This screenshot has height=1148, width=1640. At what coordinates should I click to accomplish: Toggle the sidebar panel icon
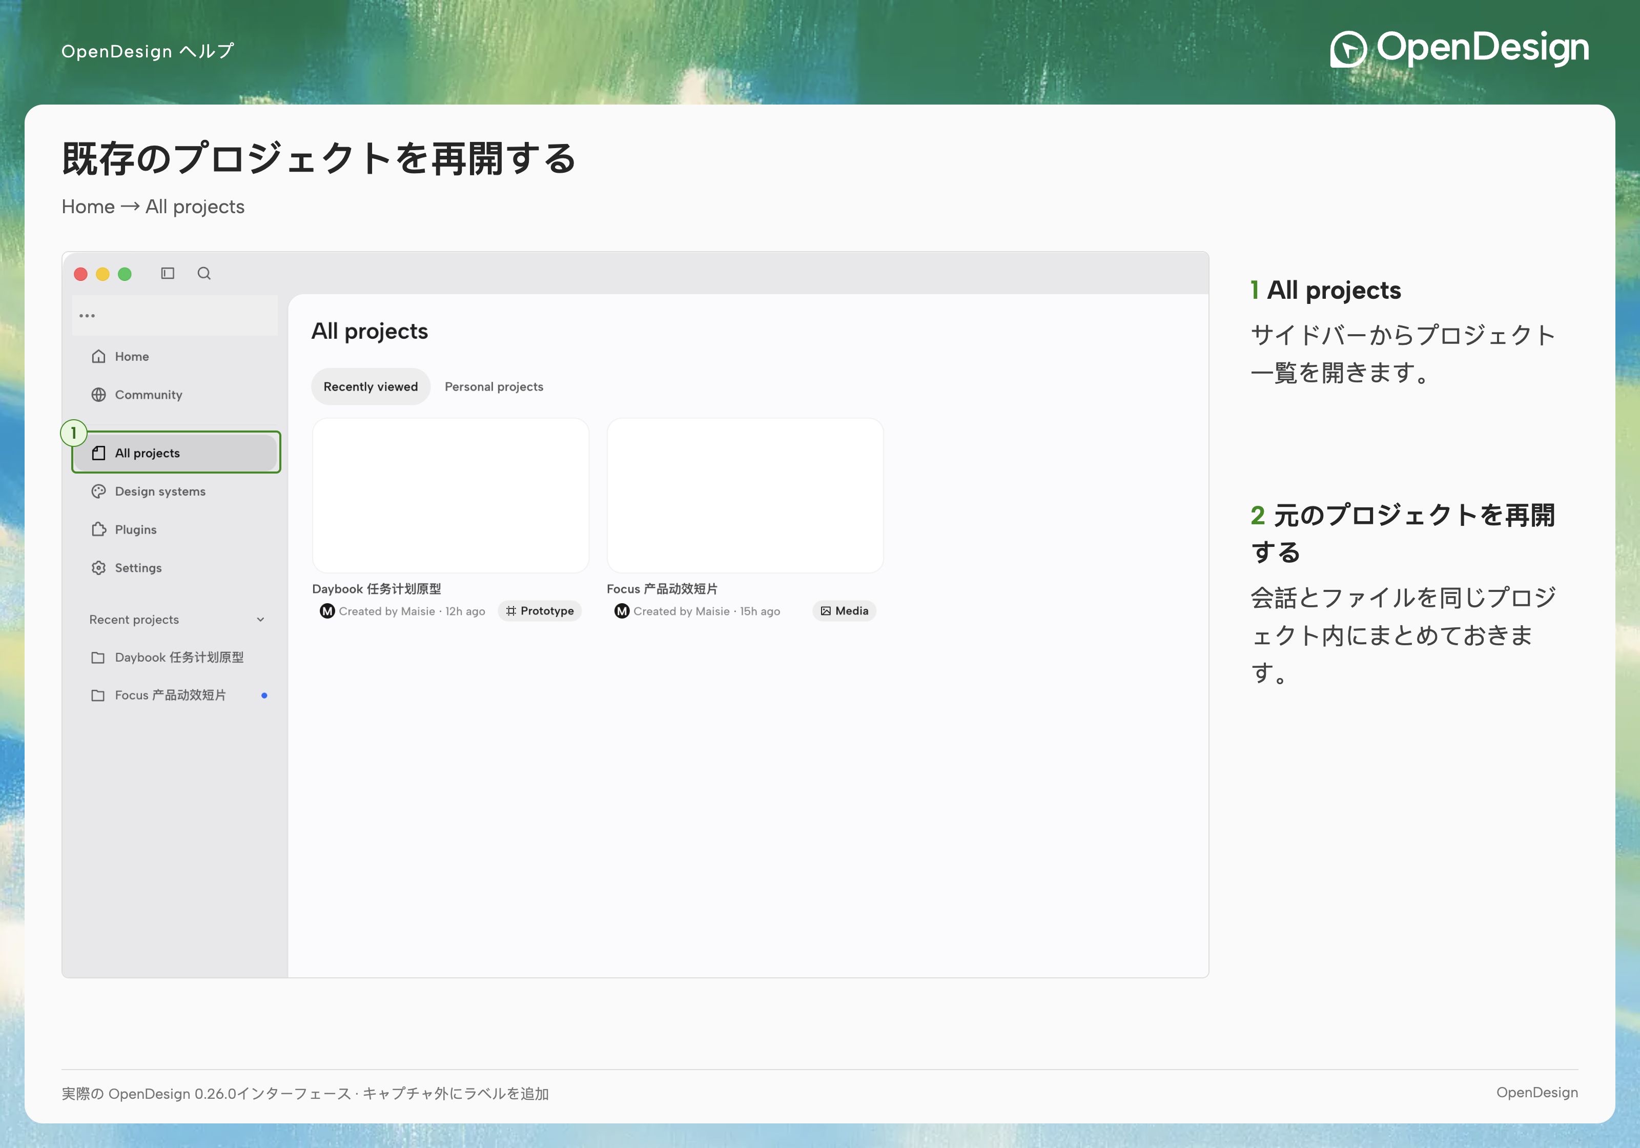click(x=168, y=274)
